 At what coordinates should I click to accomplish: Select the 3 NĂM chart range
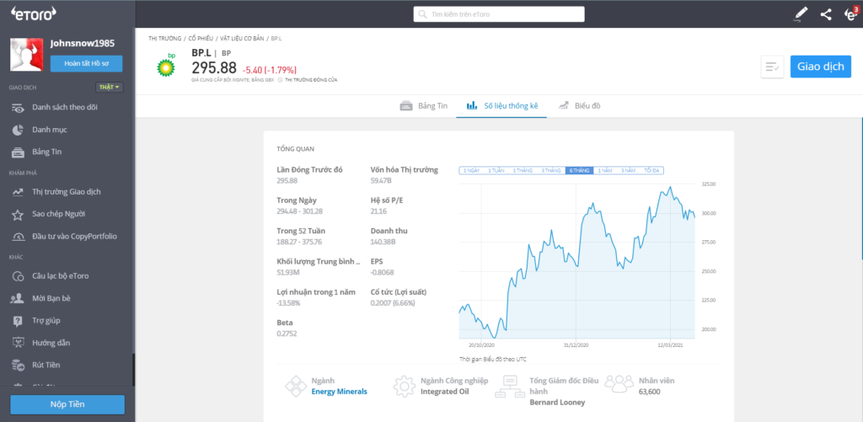point(629,170)
